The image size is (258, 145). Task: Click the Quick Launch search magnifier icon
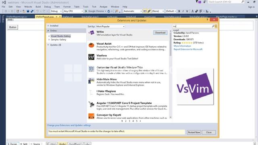click(x=243, y=2)
